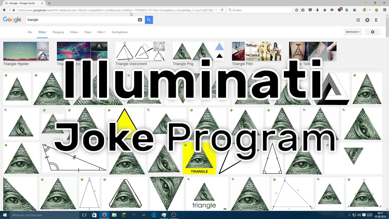Go back to the previous page
The image size is (389, 219).
pyautogui.click(x=4, y=10)
